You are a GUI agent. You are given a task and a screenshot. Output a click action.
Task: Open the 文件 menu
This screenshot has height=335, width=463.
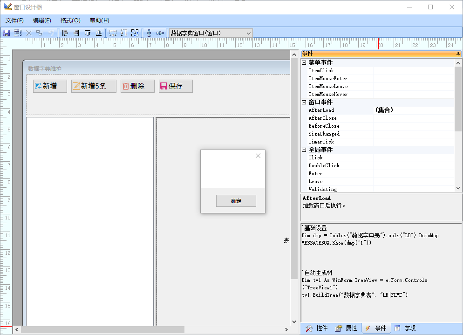click(14, 21)
